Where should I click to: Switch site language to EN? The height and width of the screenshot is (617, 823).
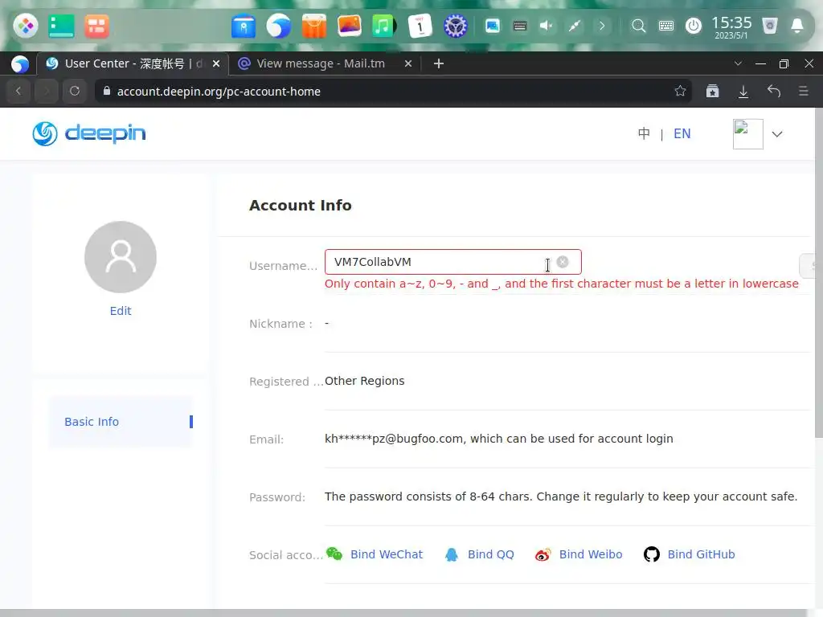click(x=682, y=134)
